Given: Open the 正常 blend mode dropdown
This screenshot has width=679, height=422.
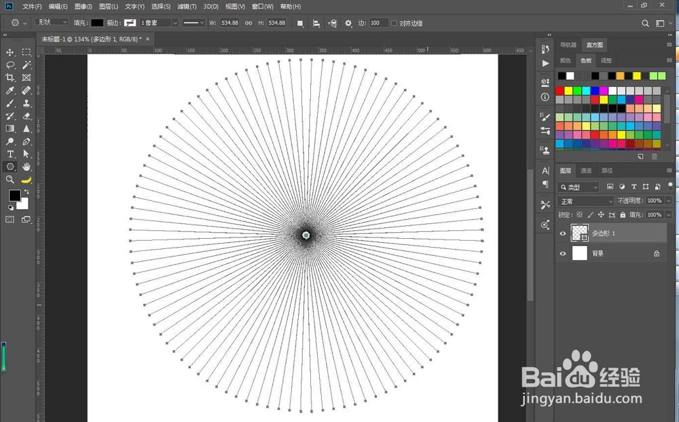Looking at the screenshot, I should click(586, 202).
